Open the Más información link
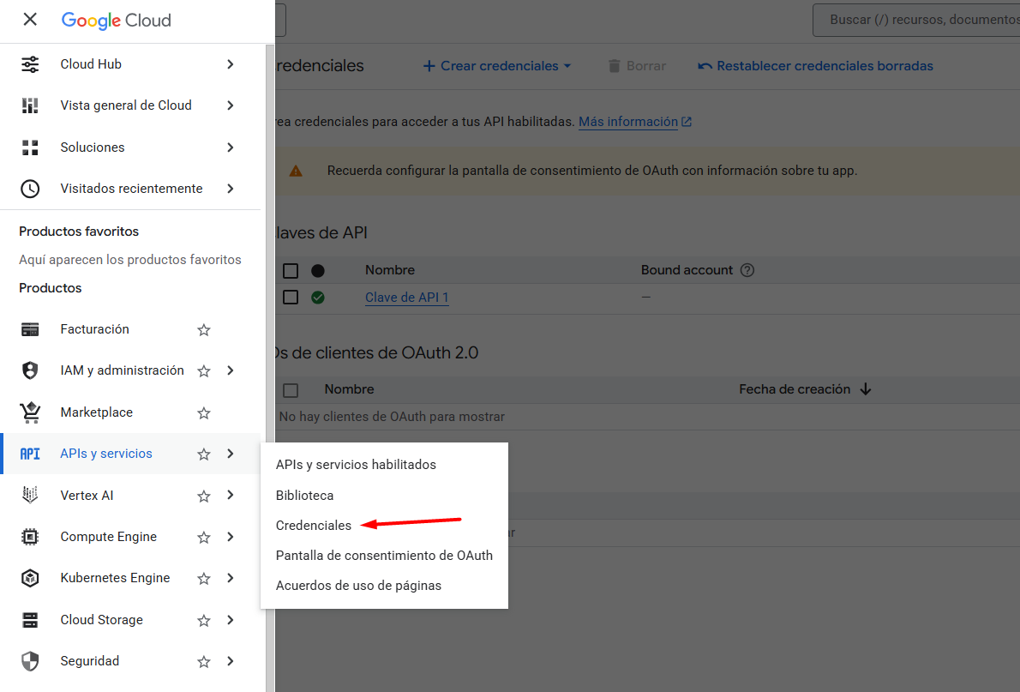Image resolution: width=1020 pixels, height=692 pixels. [635, 122]
